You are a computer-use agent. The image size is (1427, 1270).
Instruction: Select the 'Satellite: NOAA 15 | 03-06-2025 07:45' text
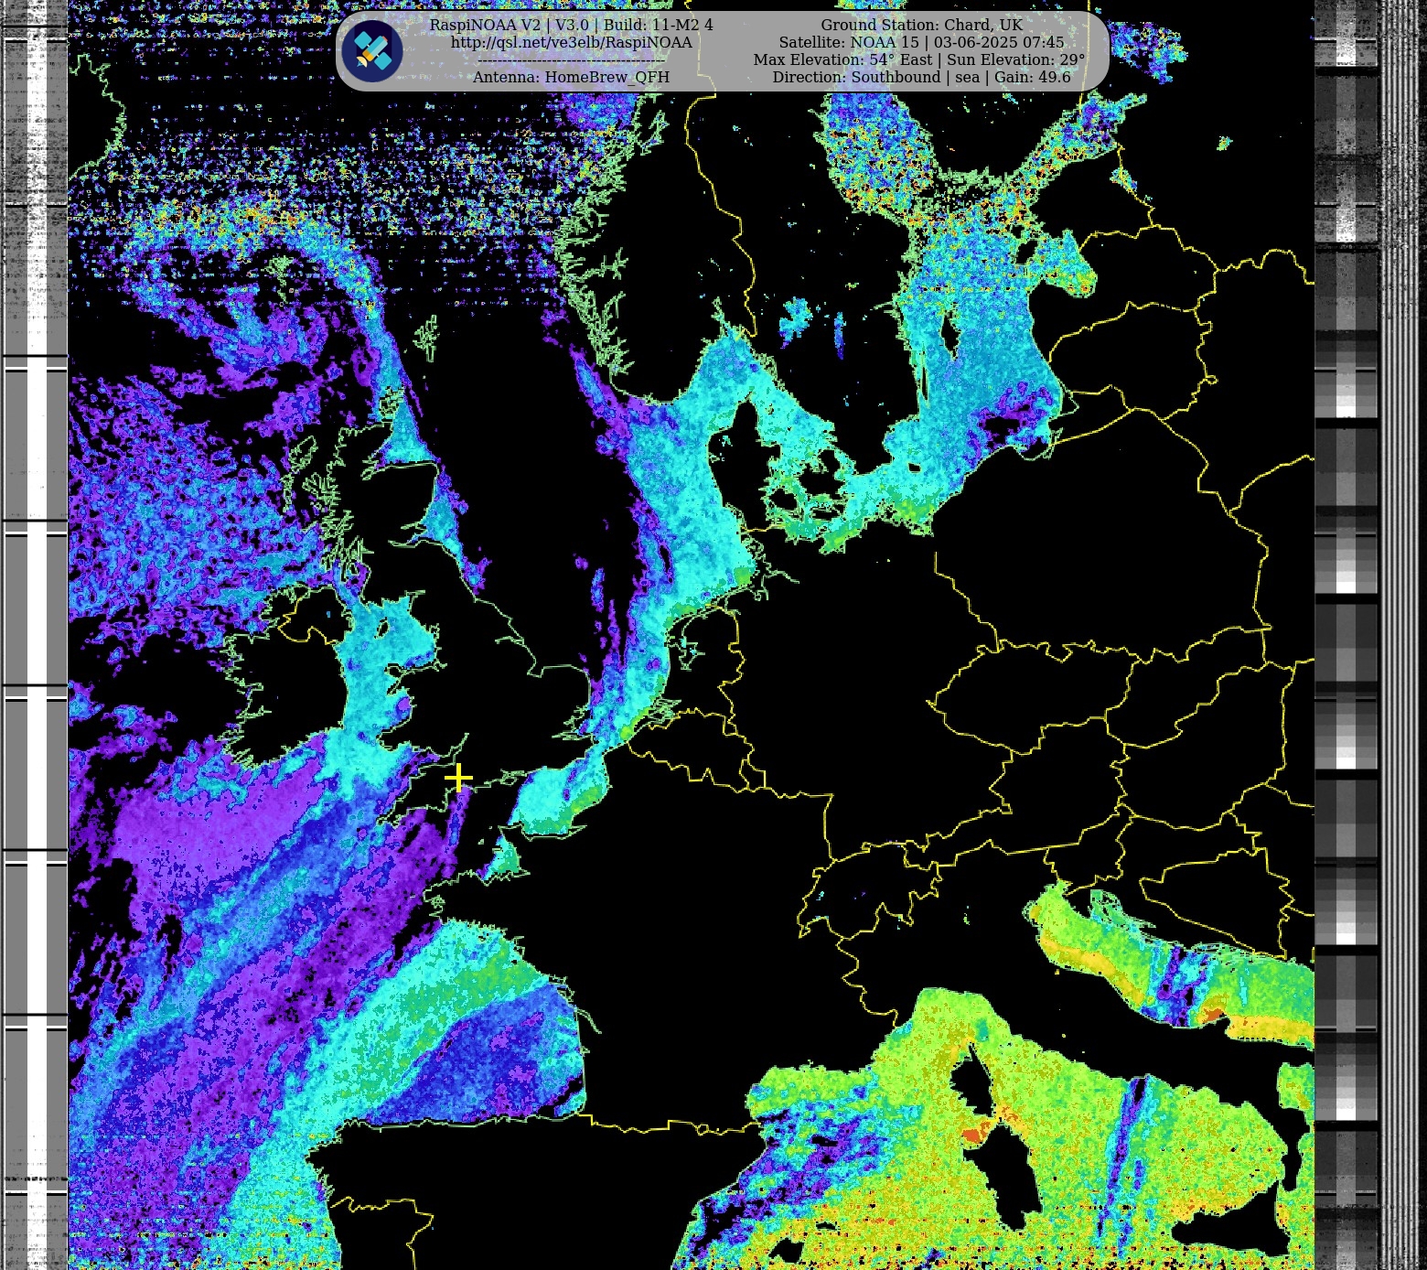point(921,42)
